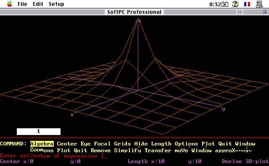This screenshot has width=269, height=166.
Task: Choose the Eye command
Action: point(85,144)
